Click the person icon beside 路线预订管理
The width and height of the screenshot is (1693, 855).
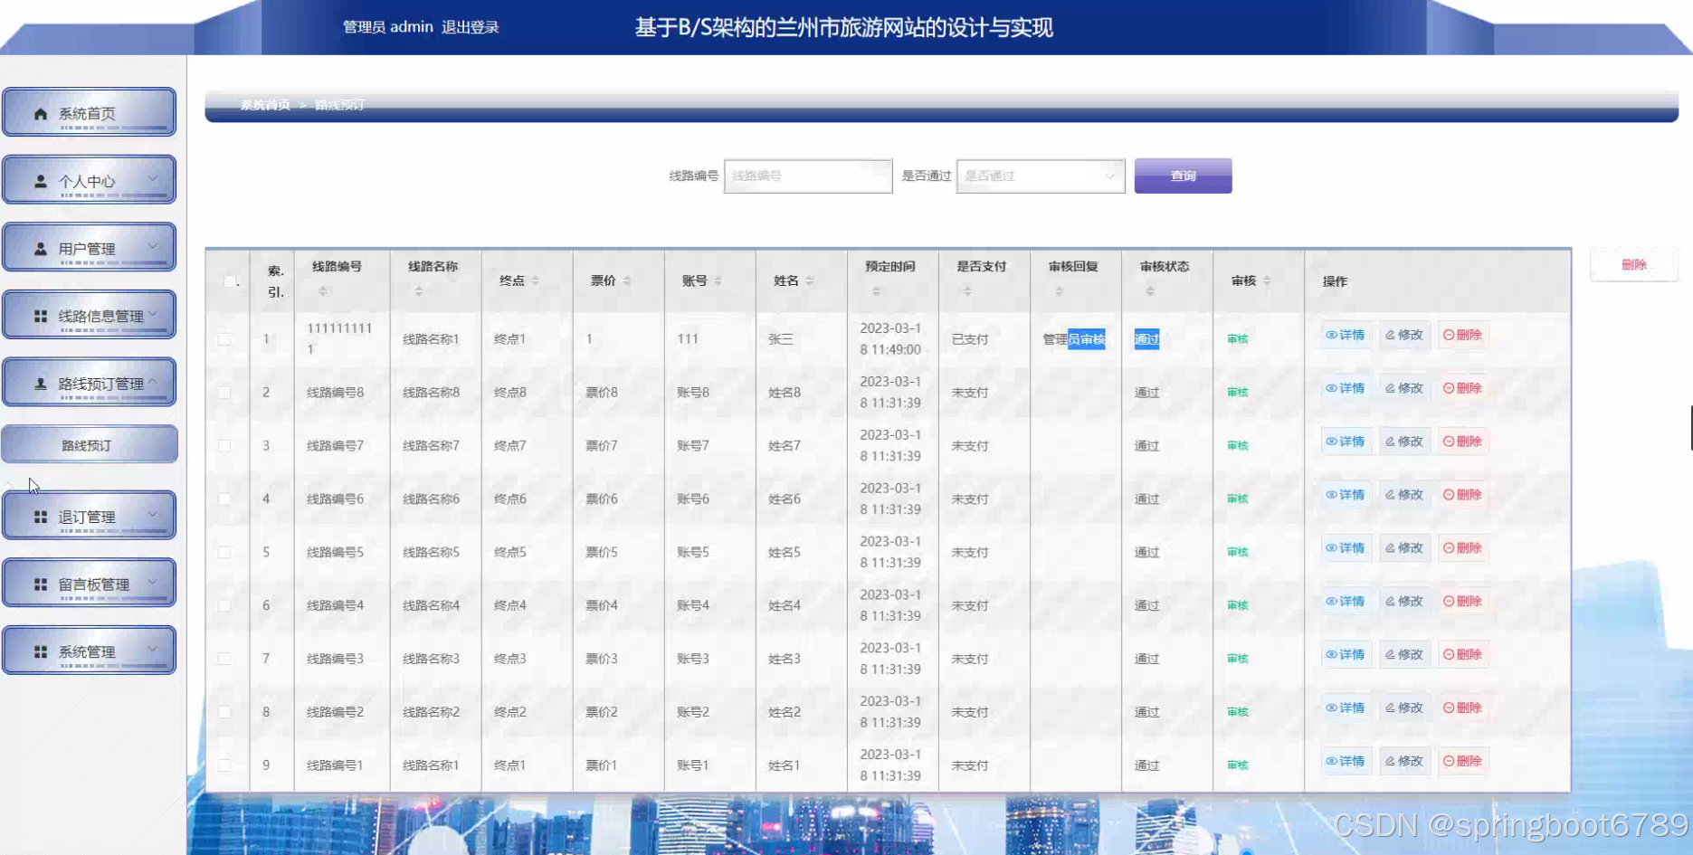(x=41, y=384)
